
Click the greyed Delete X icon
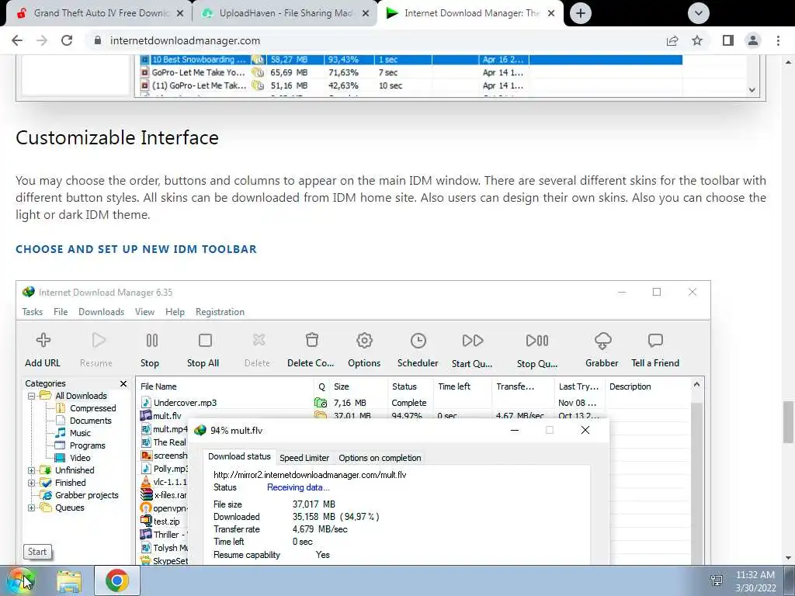[259, 340]
